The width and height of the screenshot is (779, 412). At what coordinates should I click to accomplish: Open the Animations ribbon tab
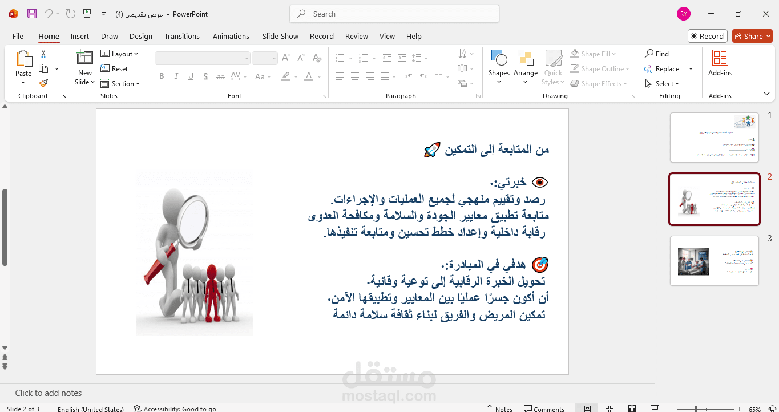(231, 36)
